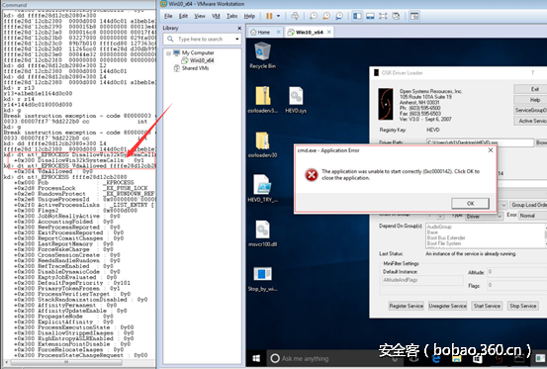Image resolution: width=547 pixels, height=369 pixels.
Task: Click the Send Ctrl+Alt+Del toolbar icon
Action: point(295,16)
